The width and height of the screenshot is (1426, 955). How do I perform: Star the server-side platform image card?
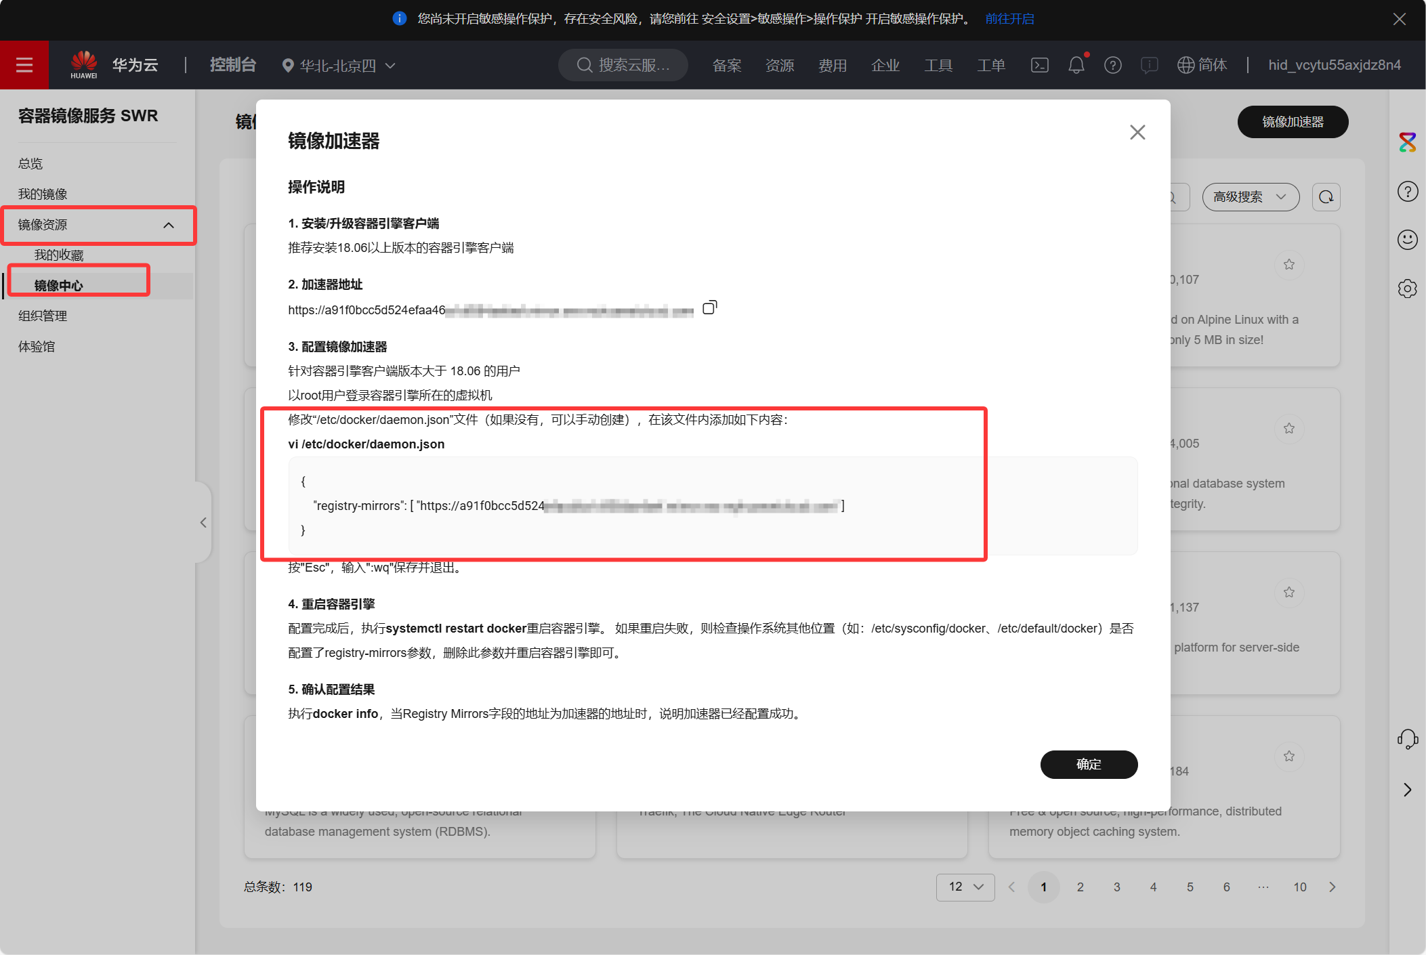1288,592
